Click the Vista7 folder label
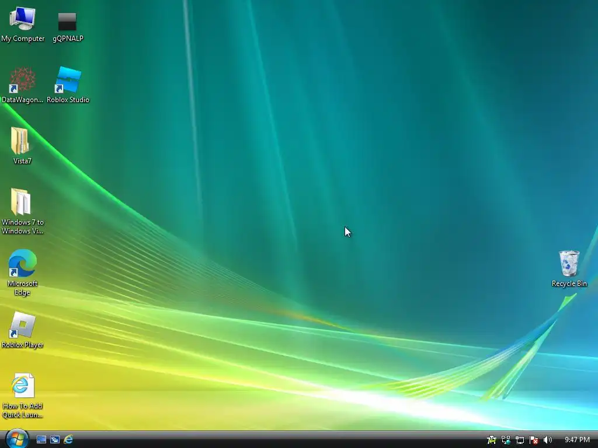Image resolution: width=598 pixels, height=448 pixels. [x=22, y=161]
